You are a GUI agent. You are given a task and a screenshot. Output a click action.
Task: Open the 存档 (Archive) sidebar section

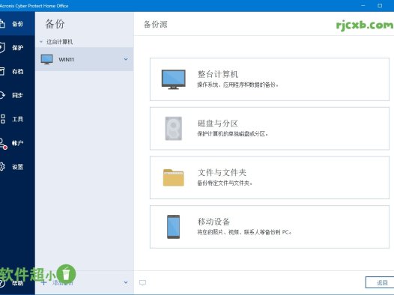(x=17, y=71)
